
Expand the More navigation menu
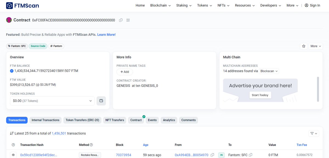(x=293, y=5)
